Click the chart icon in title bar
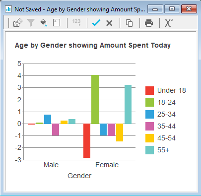201x196 pixels. point(8,9)
